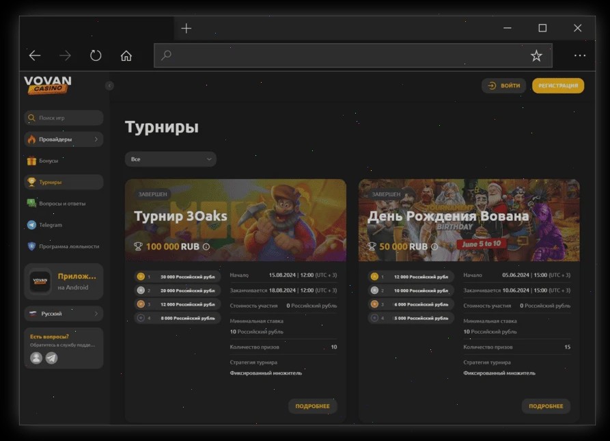The image size is (610, 441).
Task: Click info icon beside 100 000 RUB prize
Action: tap(206, 247)
